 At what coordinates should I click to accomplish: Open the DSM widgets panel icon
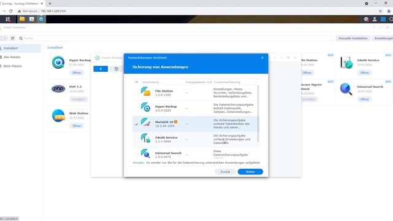383,19
